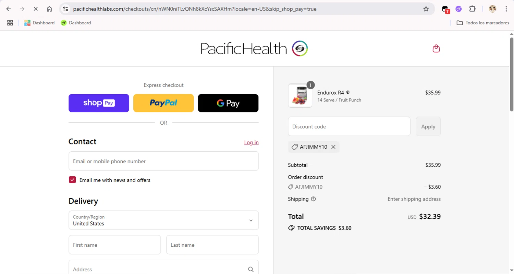Click the Contact heading

(82, 141)
